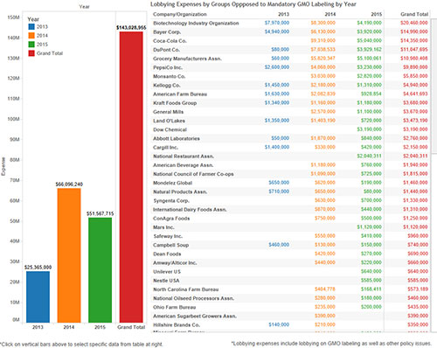The width and height of the screenshot is (437, 348).
Task: Select the Safeway Inc. row label
Action: (168, 236)
